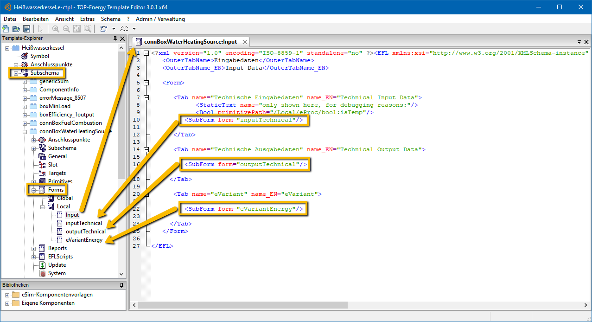Viewport: 592px width, 322px height.
Task: Click the connection layout toolbar icon
Action: (104, 29)
